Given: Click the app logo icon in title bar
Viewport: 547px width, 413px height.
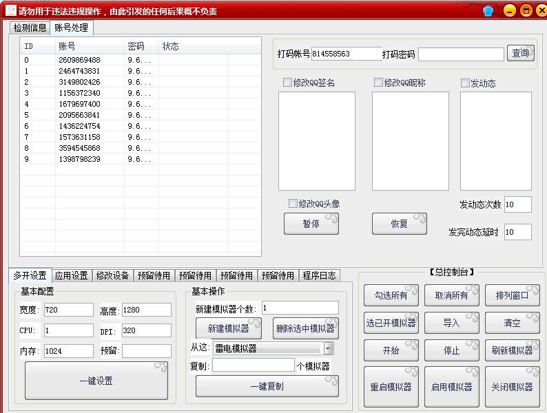Looking at the screenshot, I should (11, 10).
